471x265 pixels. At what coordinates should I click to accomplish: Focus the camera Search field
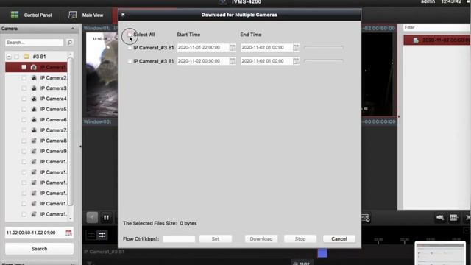[35, 43]
